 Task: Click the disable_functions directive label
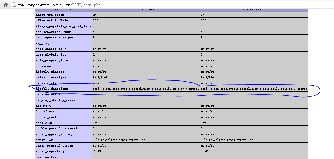pos(52,89)
